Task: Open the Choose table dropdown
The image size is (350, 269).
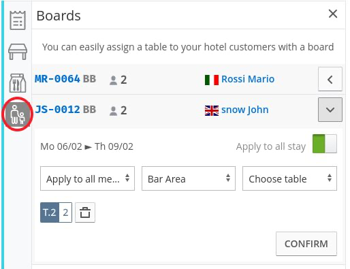Action: coord(289,178)
